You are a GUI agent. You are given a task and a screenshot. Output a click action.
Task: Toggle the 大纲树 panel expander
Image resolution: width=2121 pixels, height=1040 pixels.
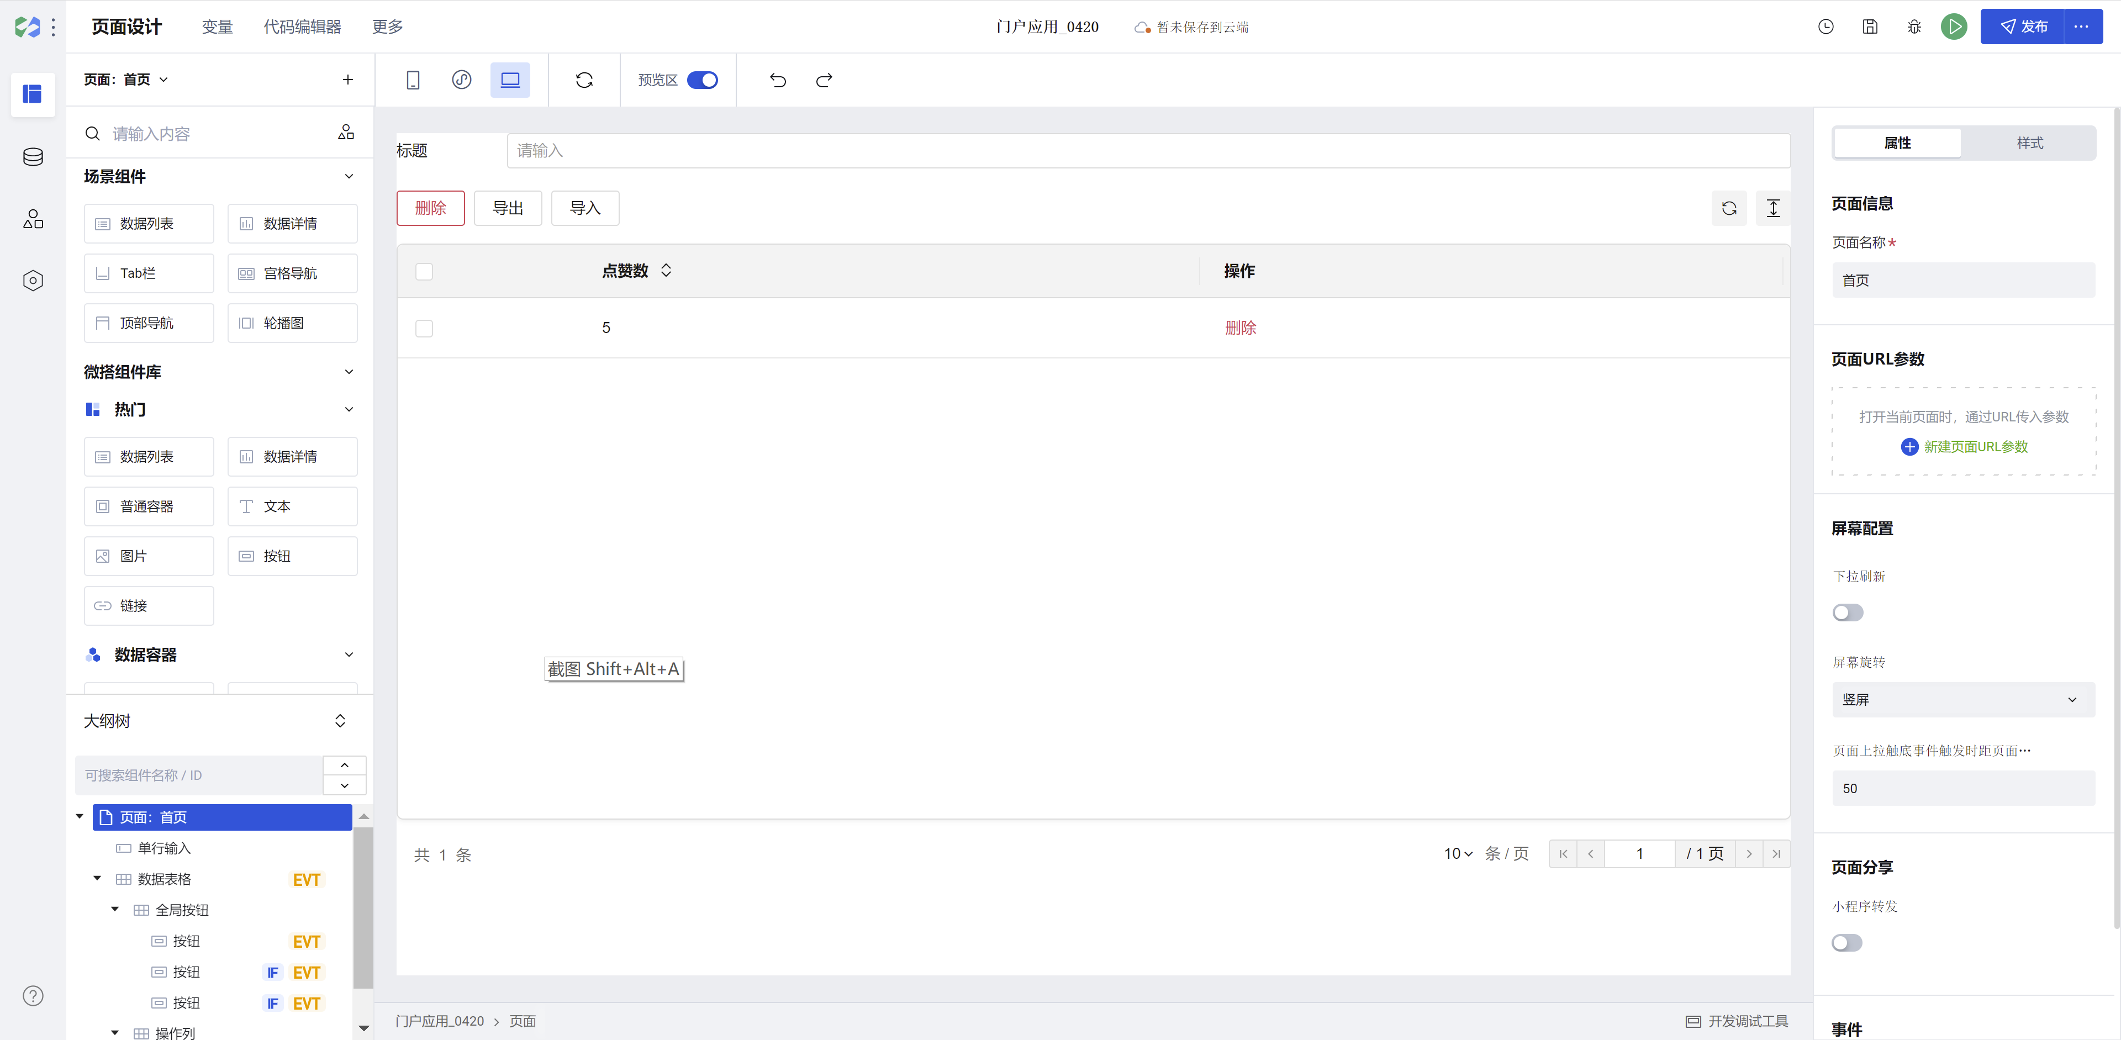point(340,721)
